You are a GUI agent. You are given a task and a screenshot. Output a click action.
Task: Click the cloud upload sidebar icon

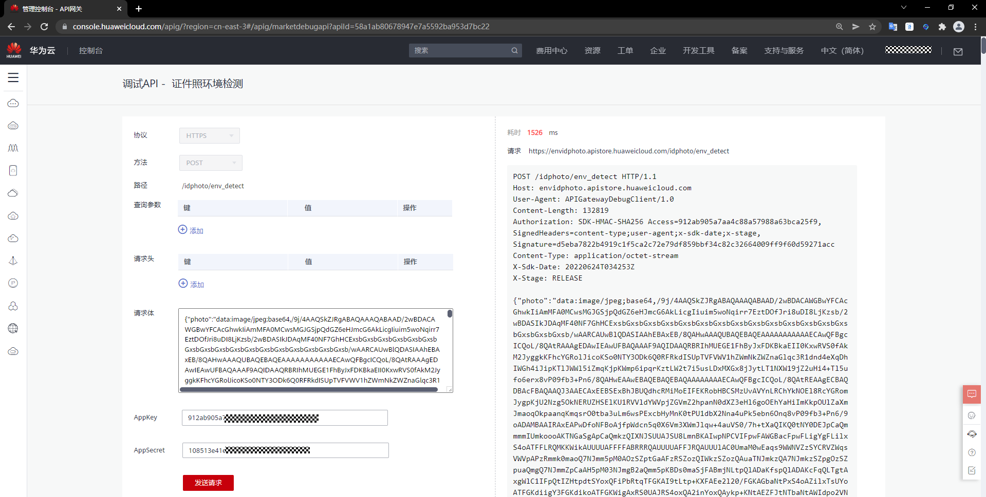coord(13,216)
